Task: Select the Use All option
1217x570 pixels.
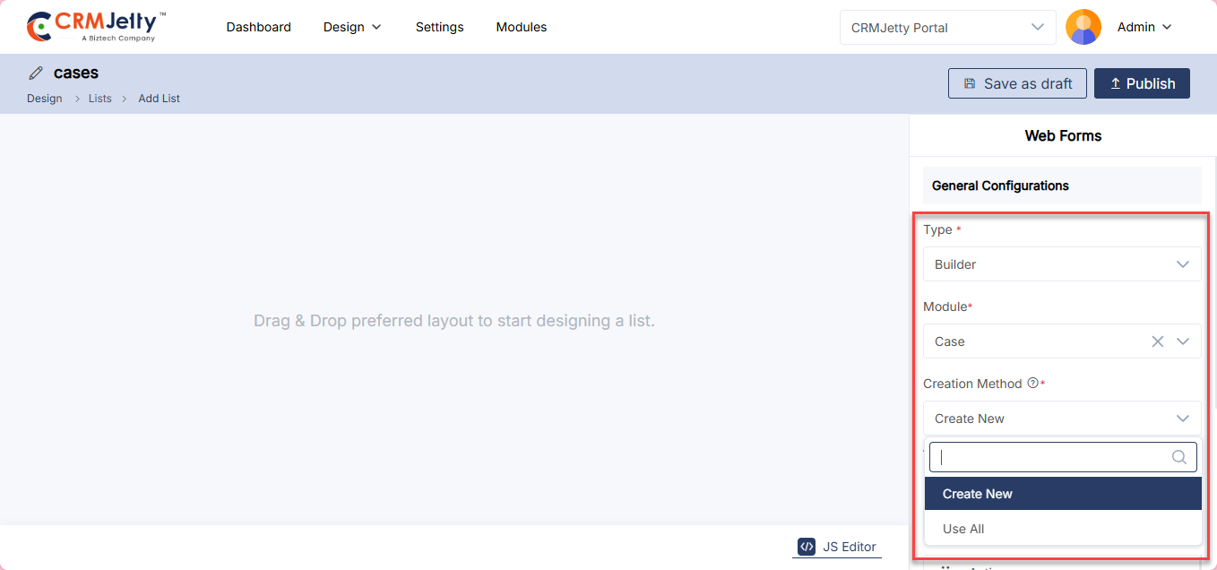Action: 963,529
